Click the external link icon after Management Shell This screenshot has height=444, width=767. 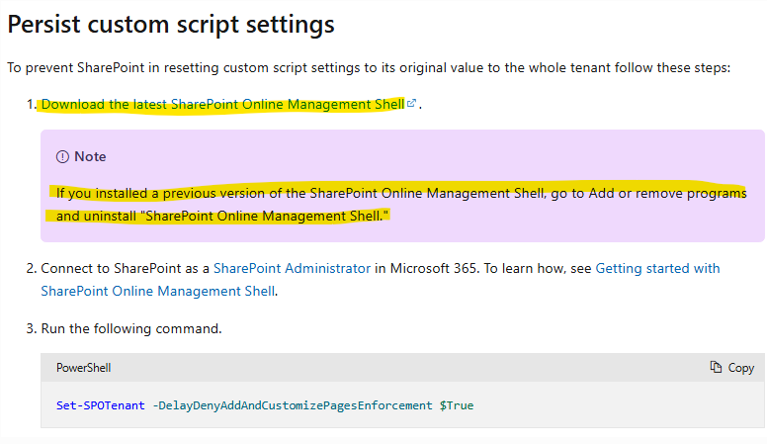(x=412, y=103)
